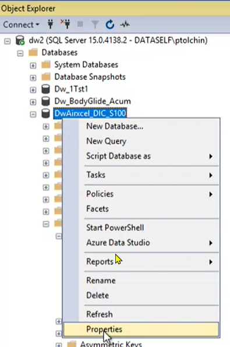Open the Activity Monitor icon
The height and width of the screenshot is (347, 230).
[125, 24]
